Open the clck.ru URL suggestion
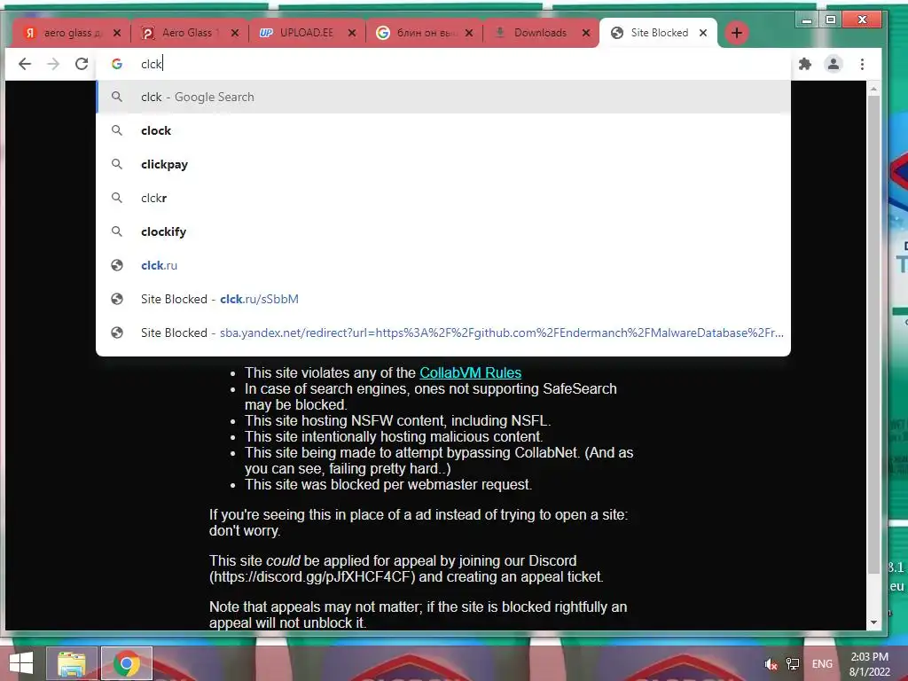The height and width of the screenshot is (681, 908). (443, 264)
